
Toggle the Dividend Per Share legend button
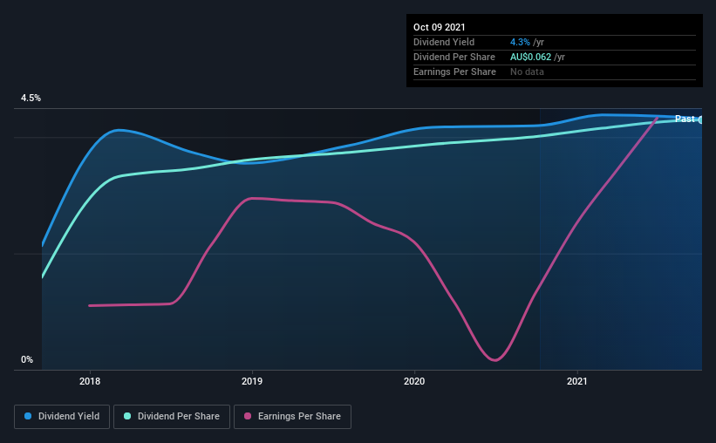pos(172,417)
